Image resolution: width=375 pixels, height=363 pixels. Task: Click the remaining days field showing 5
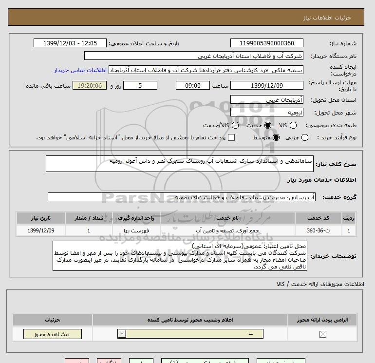pos(140,85)
